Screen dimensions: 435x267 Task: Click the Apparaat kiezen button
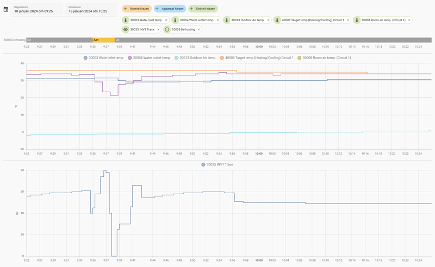click(170, 9)
